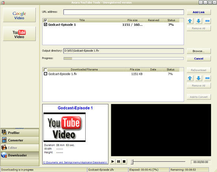217x172 pixels.
Task: Open the C:\Documents and Settings path link
Action: 75,162
